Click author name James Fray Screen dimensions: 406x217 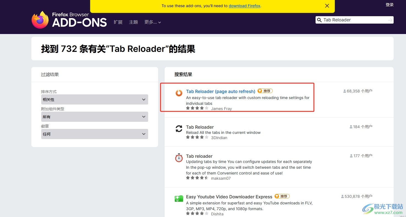221,109
